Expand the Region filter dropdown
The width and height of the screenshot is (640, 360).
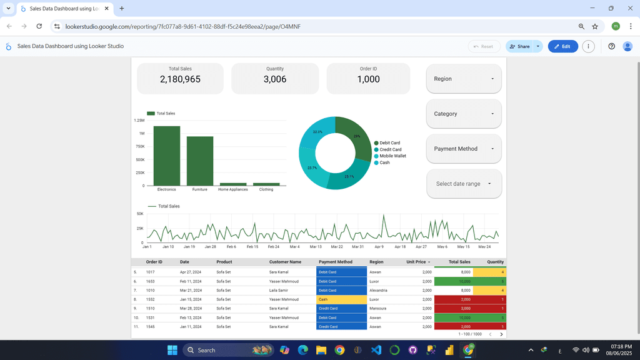click(464, 79)
